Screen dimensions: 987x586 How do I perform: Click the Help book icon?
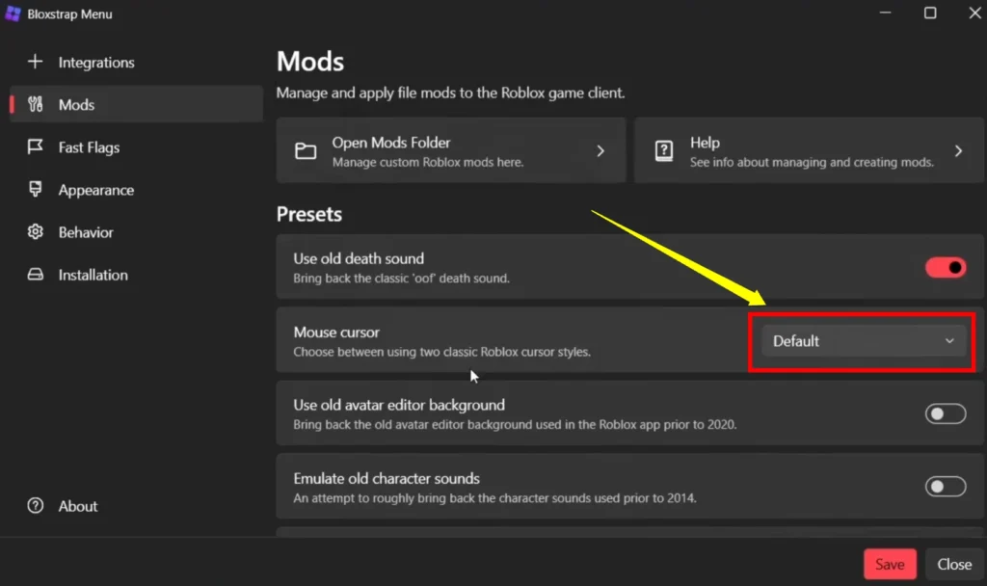tap(664, 151)
